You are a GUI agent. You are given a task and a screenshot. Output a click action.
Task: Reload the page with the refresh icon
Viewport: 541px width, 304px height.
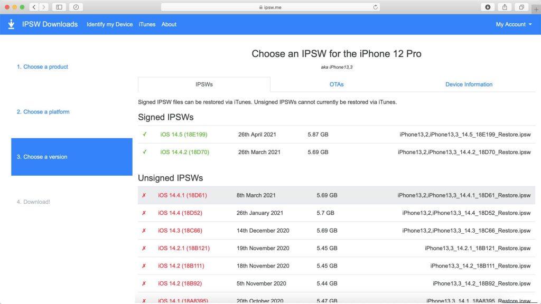[376, 7]
